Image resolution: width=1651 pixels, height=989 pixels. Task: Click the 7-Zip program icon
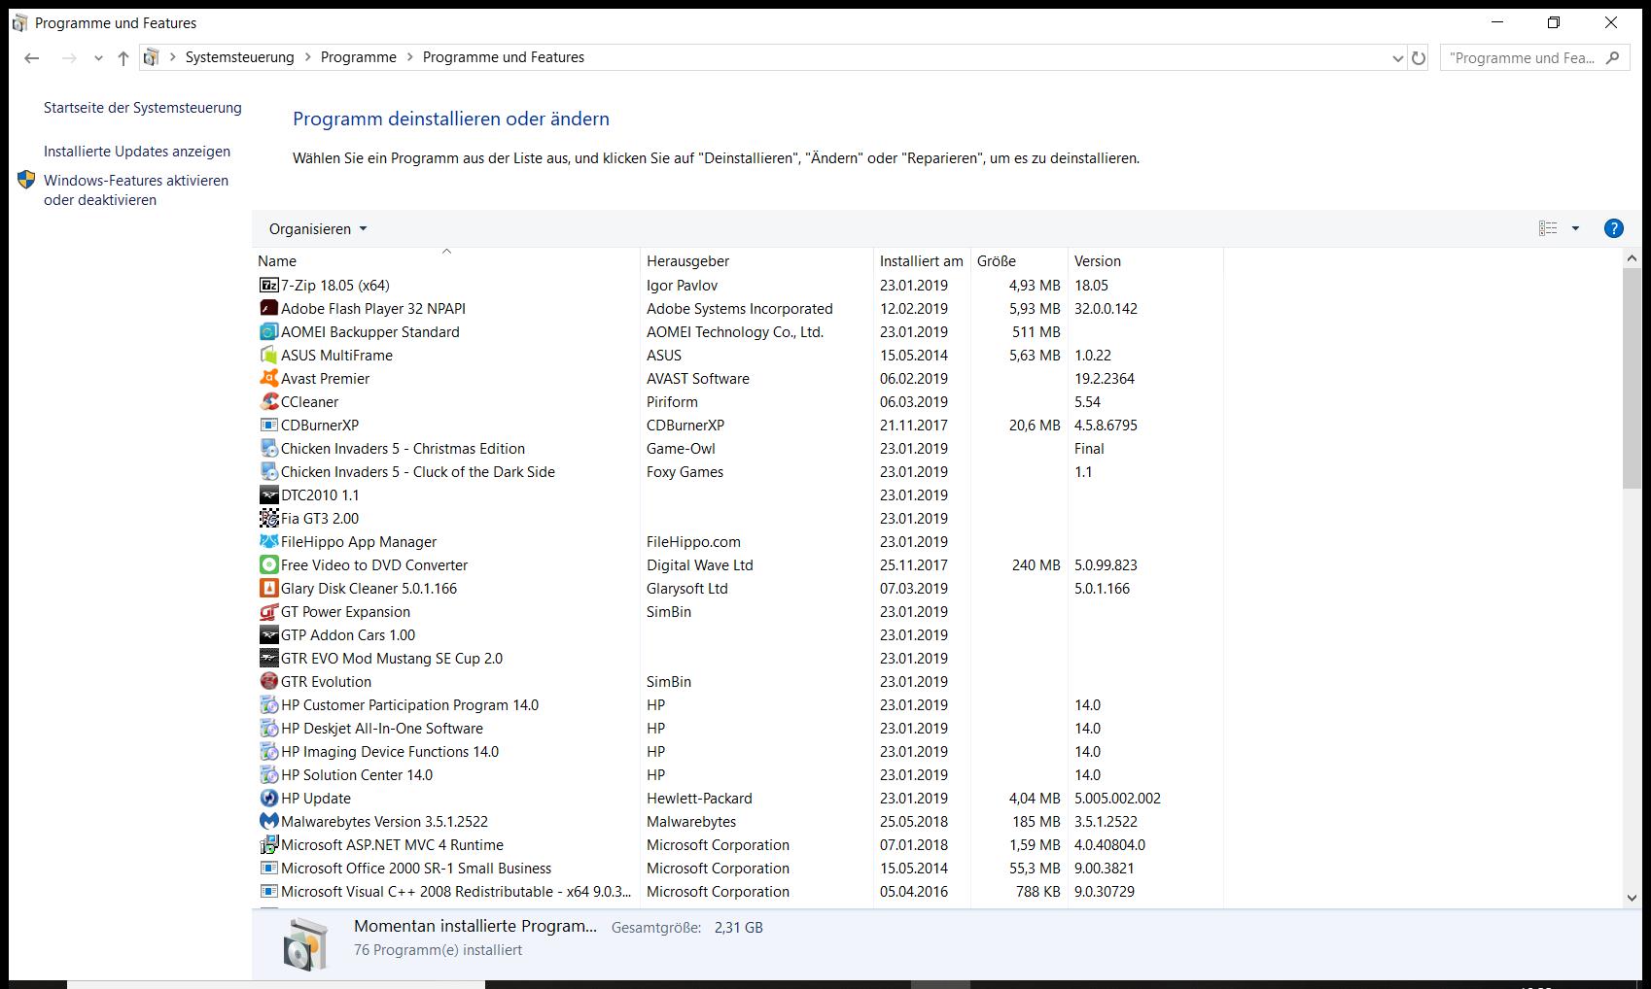[269, 285]
